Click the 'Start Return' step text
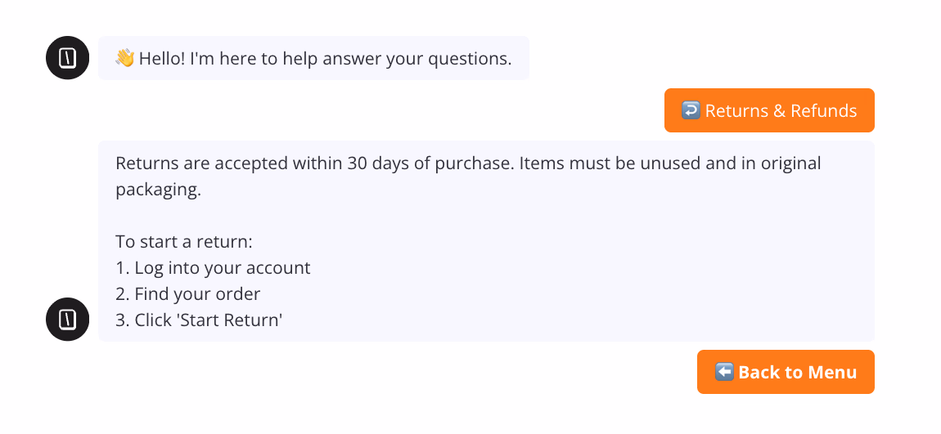 209,320
